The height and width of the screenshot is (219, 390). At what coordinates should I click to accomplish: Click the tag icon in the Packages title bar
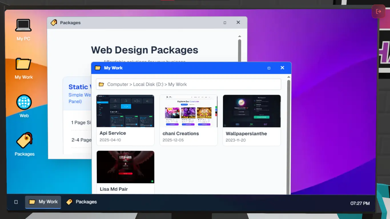pyautogui.click(x=54, y=23)
